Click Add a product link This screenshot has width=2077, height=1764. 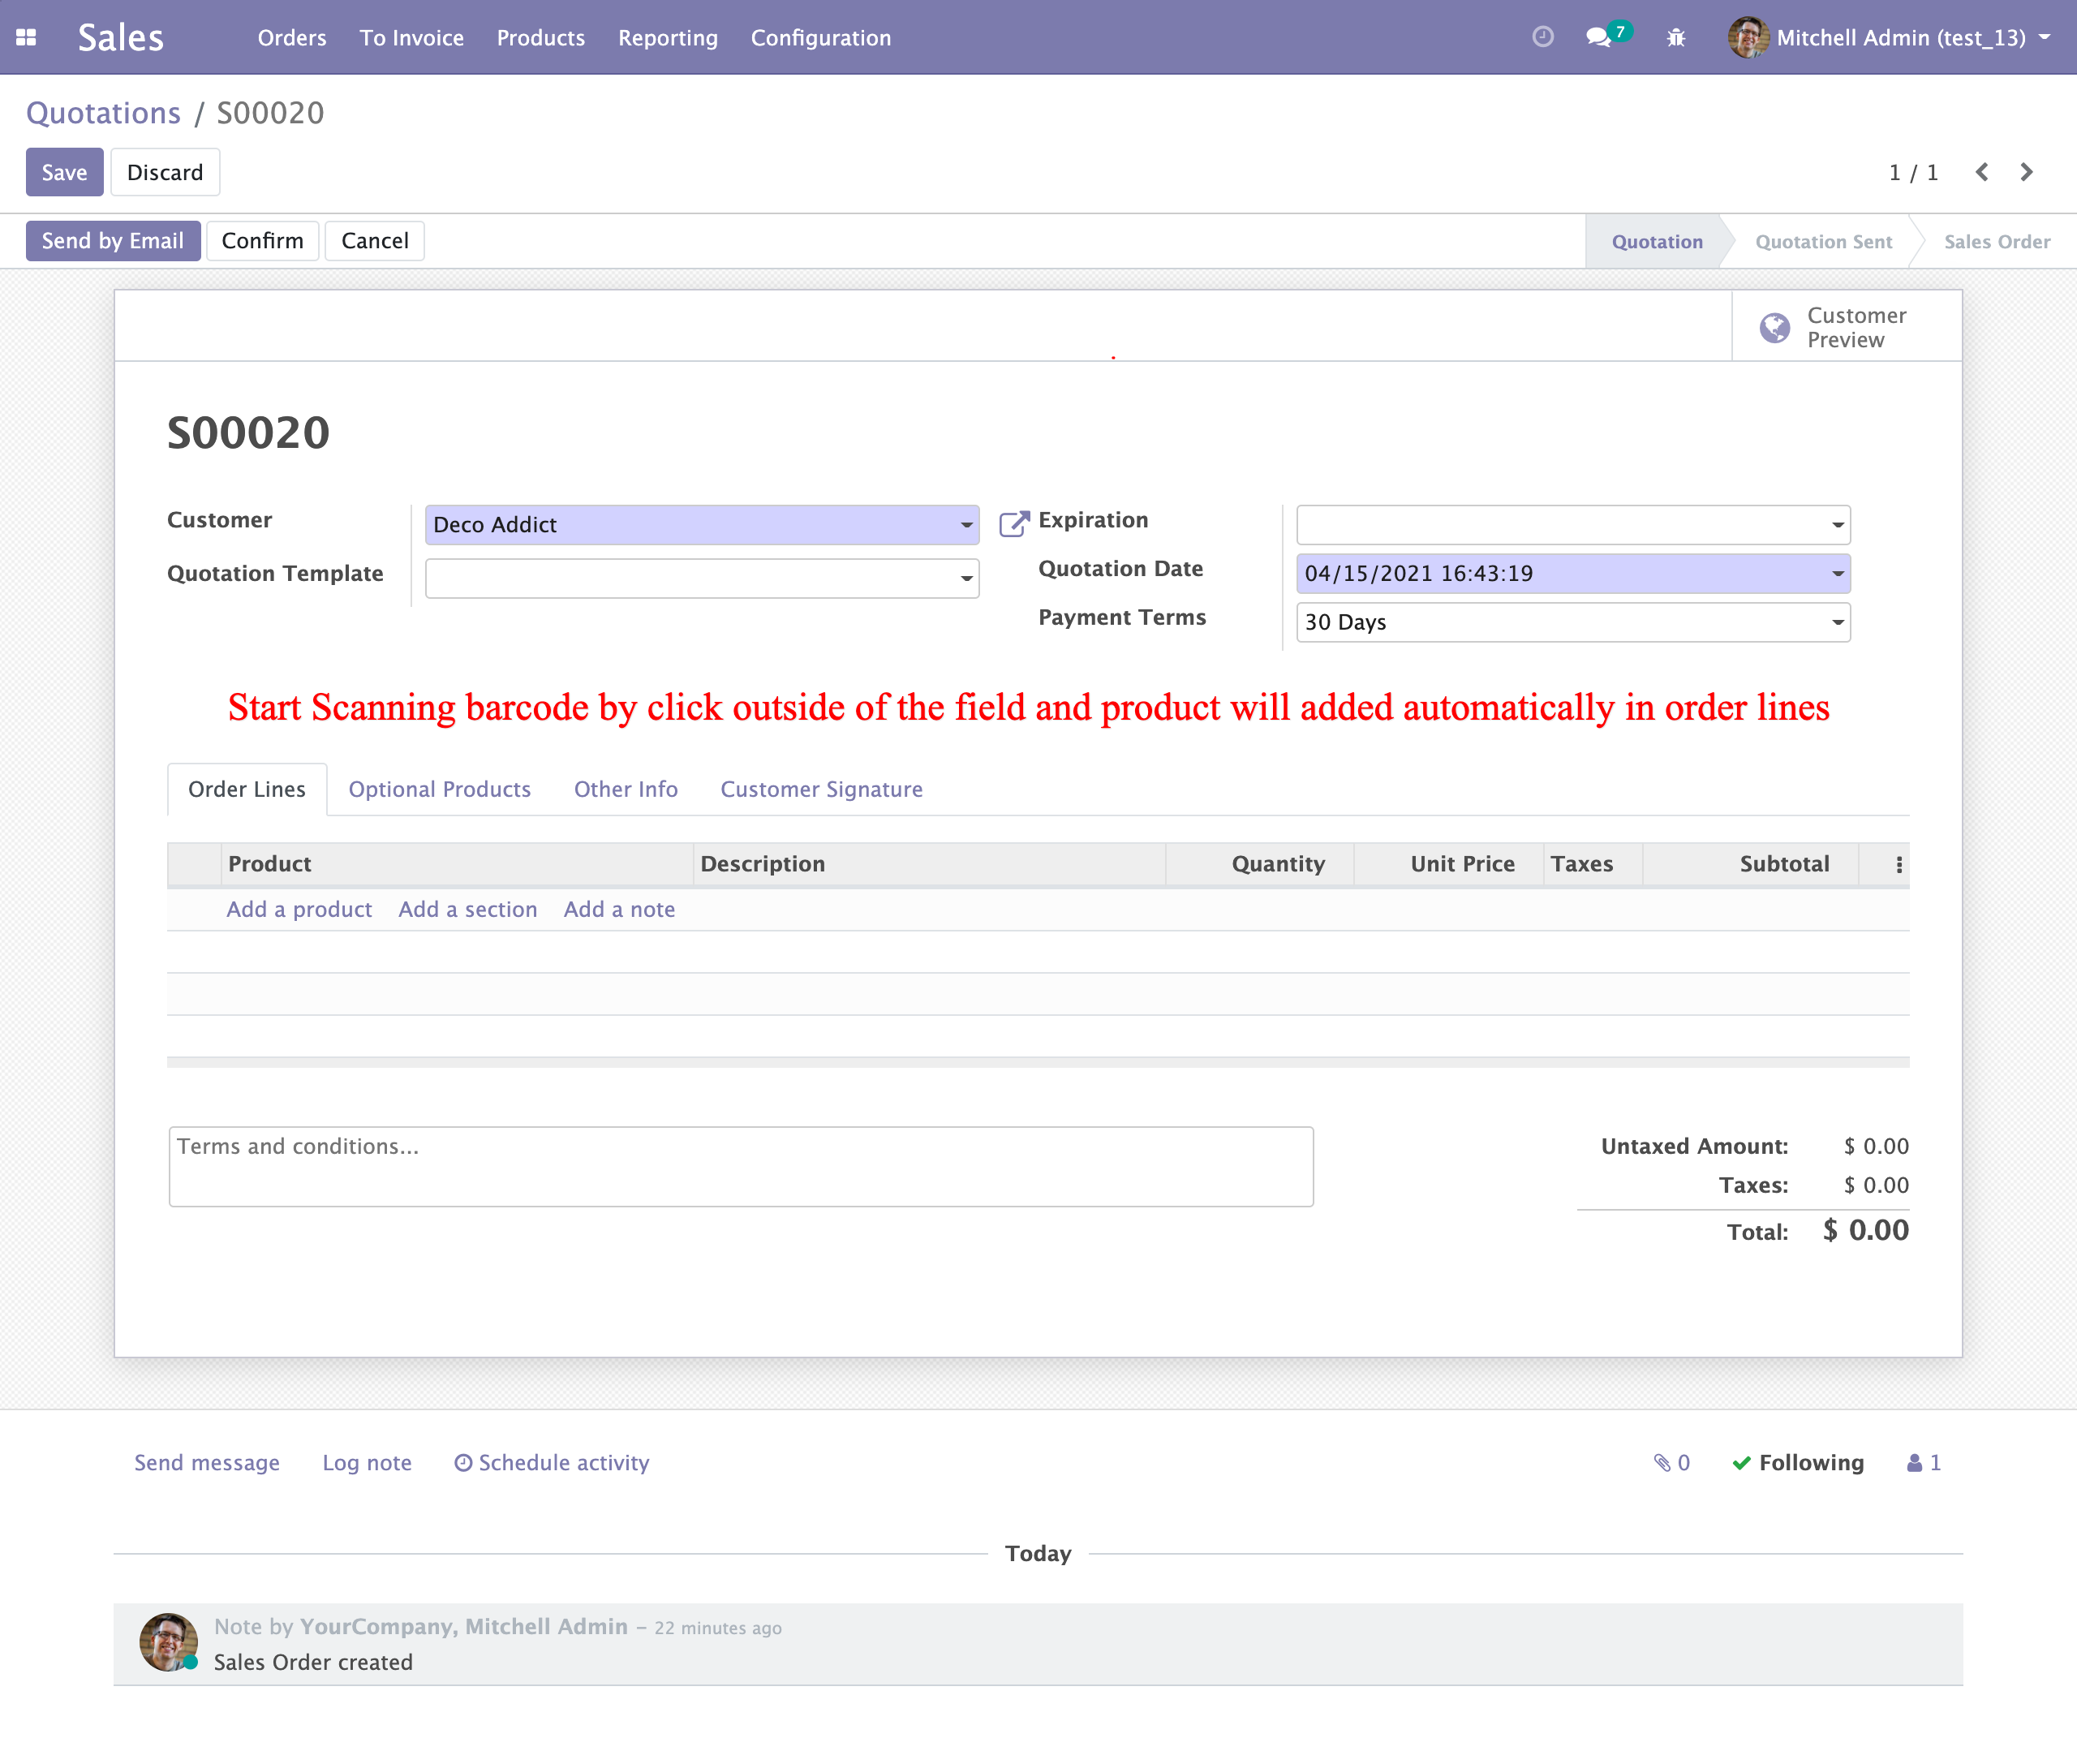[x=298, y=909]
